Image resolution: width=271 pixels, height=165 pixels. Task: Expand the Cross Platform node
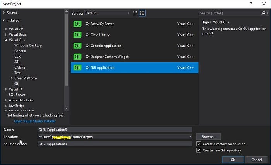coord(12,78)
